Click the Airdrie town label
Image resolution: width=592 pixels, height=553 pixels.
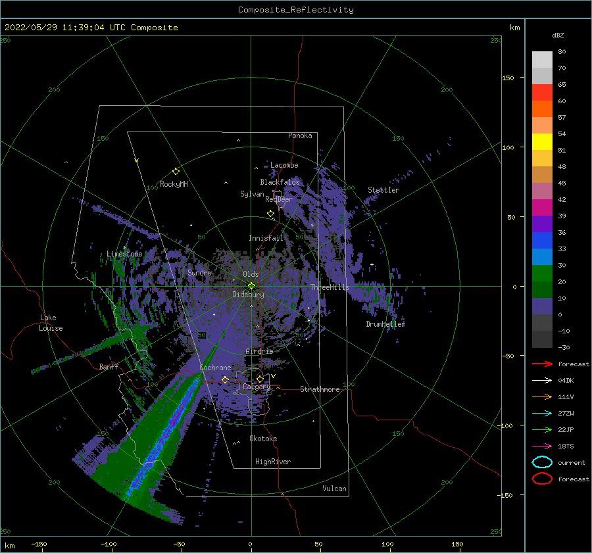pyautogui.click(x=259, y=351)
